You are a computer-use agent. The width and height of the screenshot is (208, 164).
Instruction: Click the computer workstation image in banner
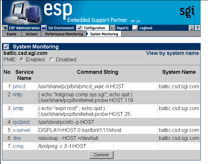(x=22, y=13)
